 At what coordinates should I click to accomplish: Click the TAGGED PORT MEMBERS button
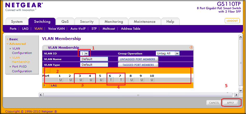138,65
